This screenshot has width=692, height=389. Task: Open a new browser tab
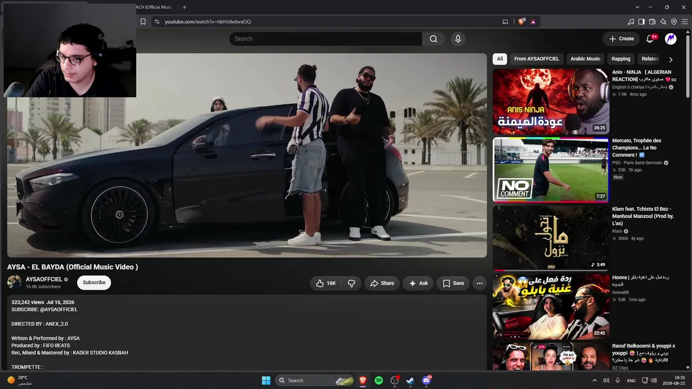pyautogui.click(x=184, y=7)
